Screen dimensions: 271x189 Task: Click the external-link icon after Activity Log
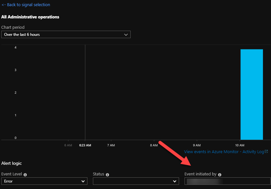click(x=266, y=152)
